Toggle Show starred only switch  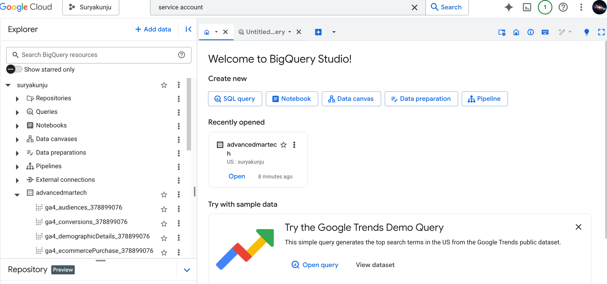click(14, 69)
